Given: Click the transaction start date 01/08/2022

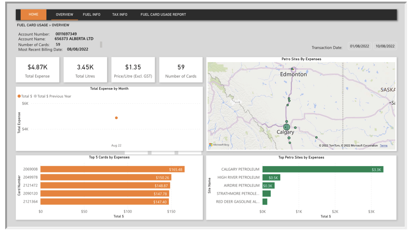Looking at the screenshot, I should pyautogui.click(x=360, y=46).
